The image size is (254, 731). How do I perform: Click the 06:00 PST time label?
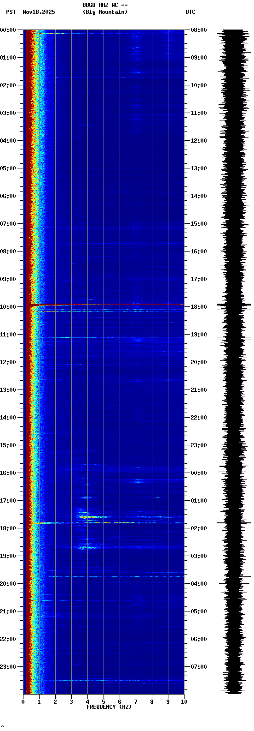pos(8,196)
